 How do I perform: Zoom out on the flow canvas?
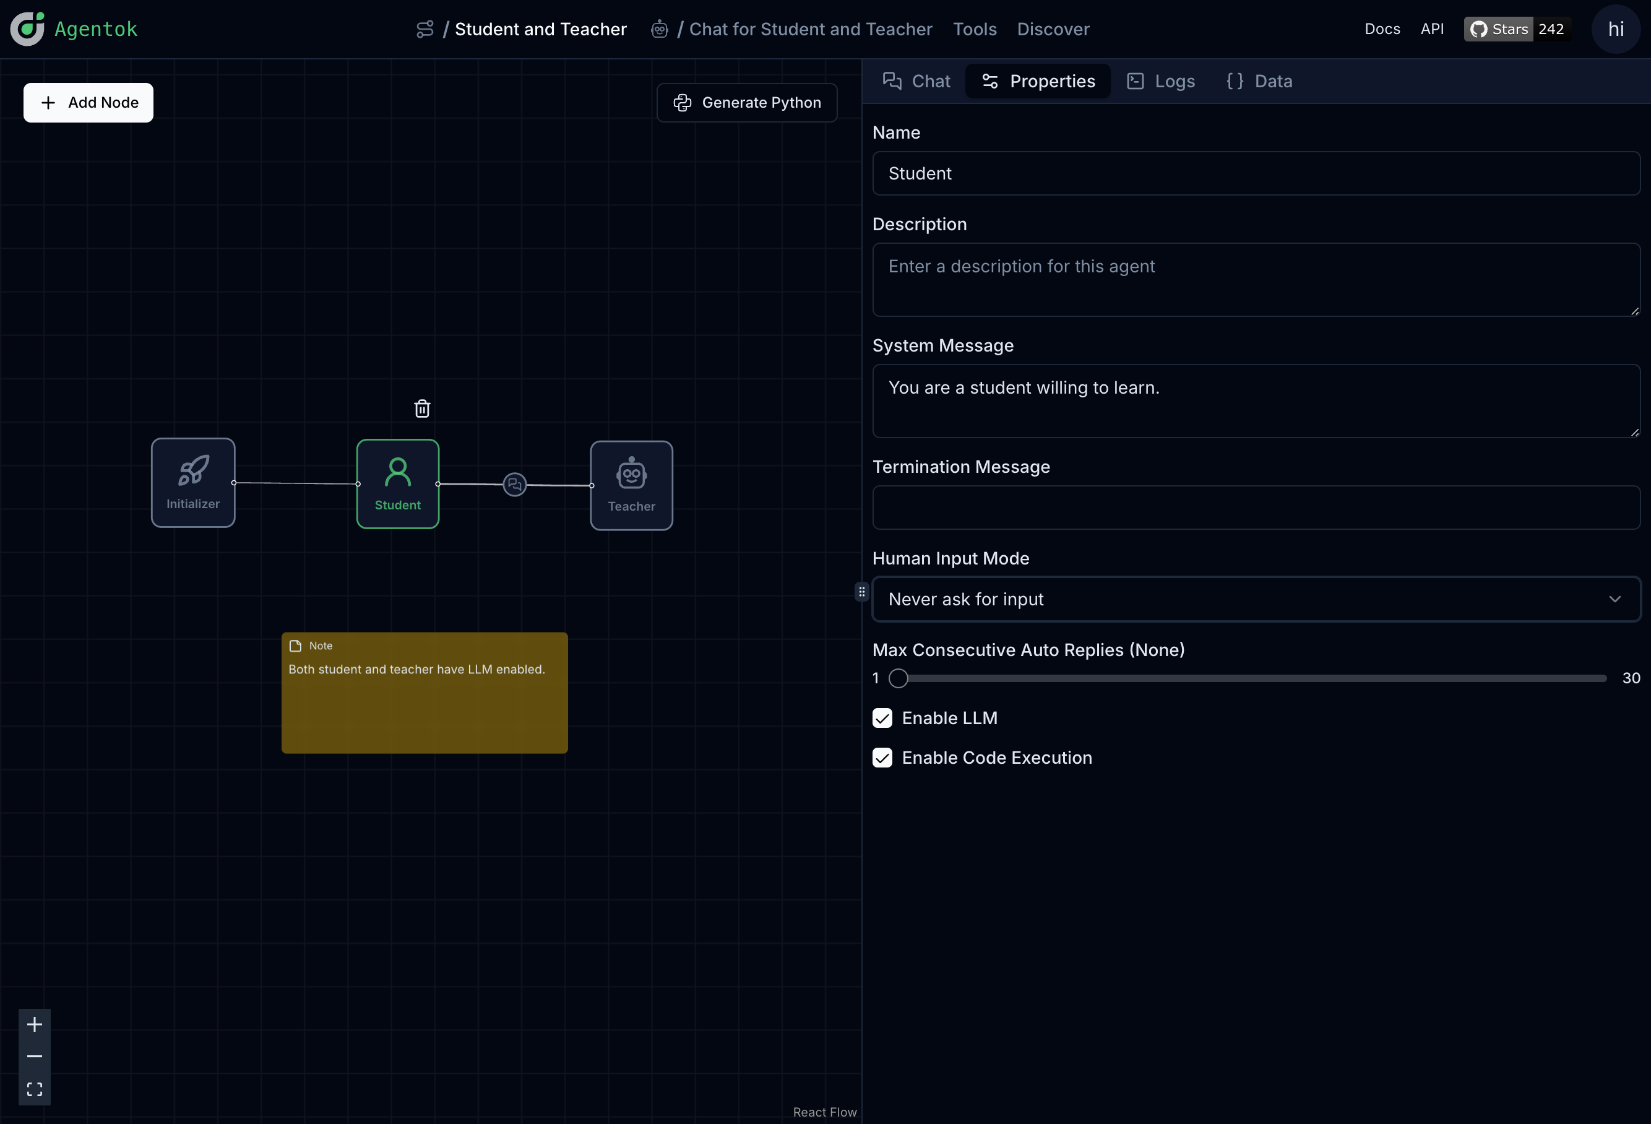[34, 1057]
